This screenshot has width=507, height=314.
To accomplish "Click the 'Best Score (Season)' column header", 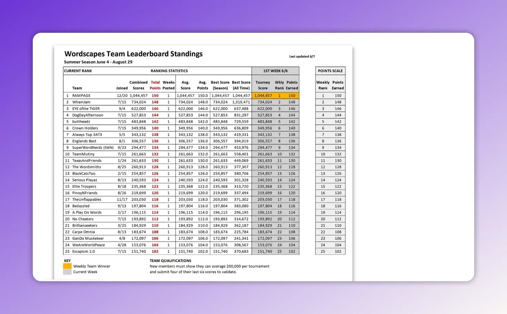I will (x=220, y=85).
